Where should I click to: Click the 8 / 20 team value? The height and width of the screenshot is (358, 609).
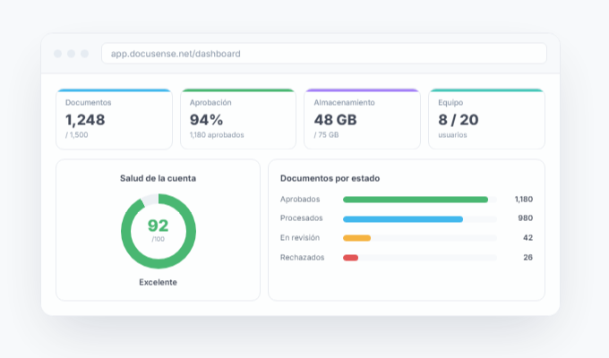(x=459, y=120)
